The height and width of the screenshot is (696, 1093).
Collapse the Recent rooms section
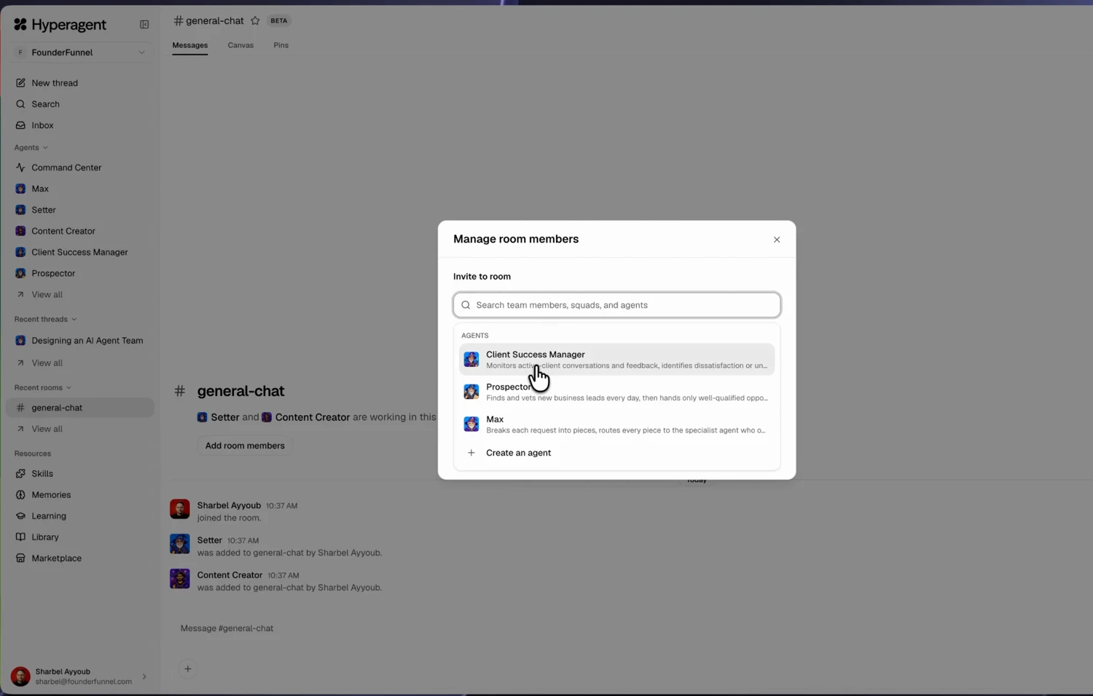coord(43,388)
